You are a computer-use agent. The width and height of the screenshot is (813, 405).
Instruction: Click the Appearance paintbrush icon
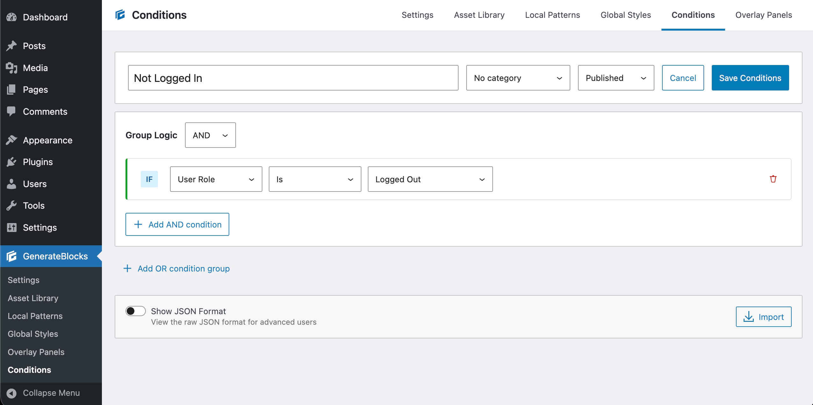11,140
